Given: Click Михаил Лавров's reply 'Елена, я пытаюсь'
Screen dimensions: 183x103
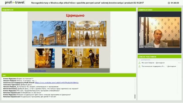Looking at the screenshot, I should tap(20, 81).
